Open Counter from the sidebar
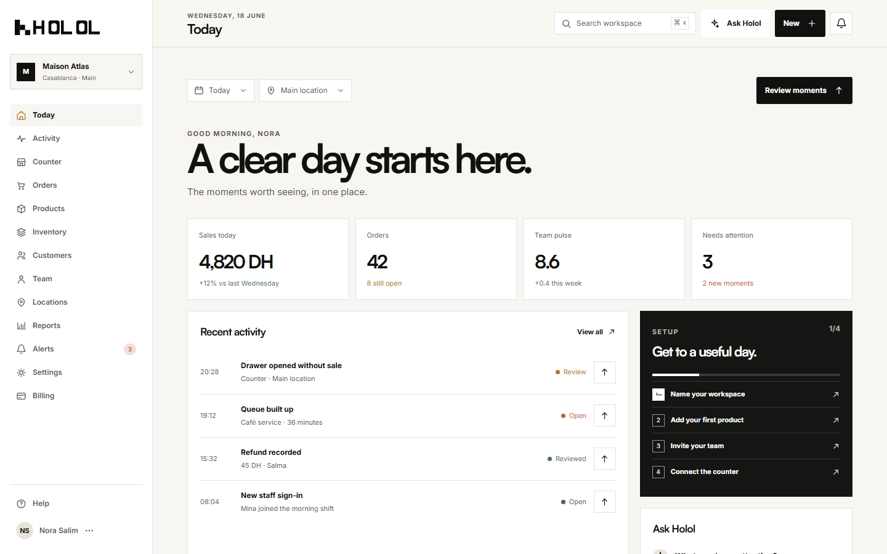Image resolution: width=887 pixels, height=554 pixels. click(x=76, y=162)
